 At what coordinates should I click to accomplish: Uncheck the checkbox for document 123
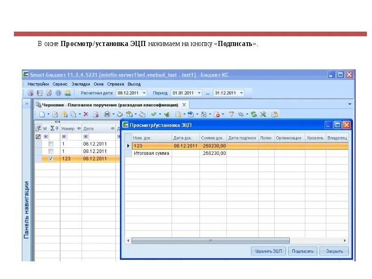point(51,159)
